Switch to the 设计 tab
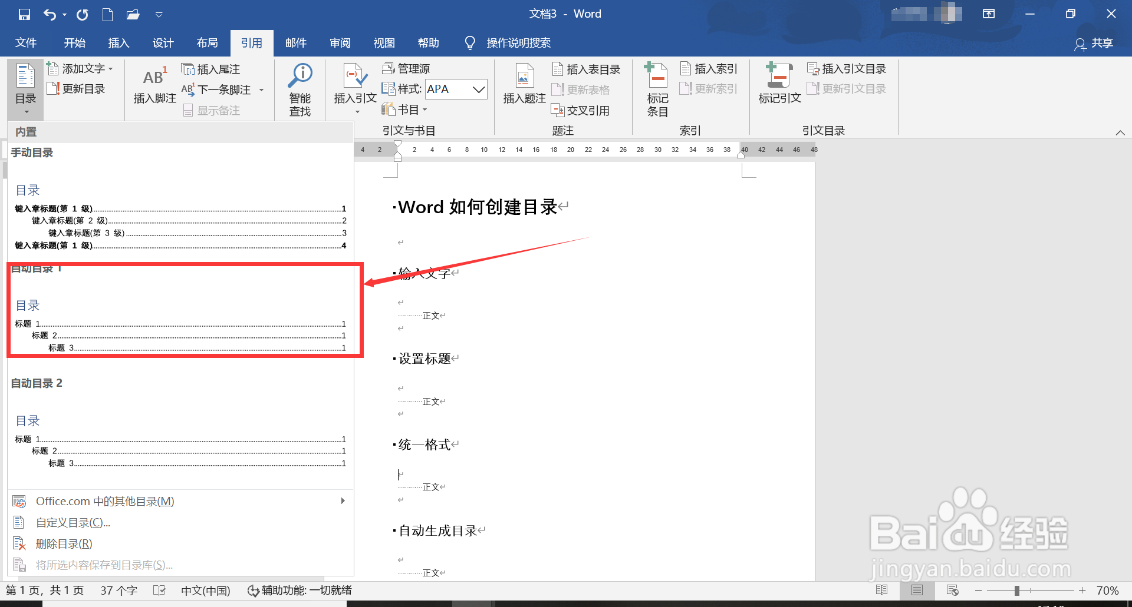Image resolution: width=1132 pixels, height=607 pixels. [163, 43]
